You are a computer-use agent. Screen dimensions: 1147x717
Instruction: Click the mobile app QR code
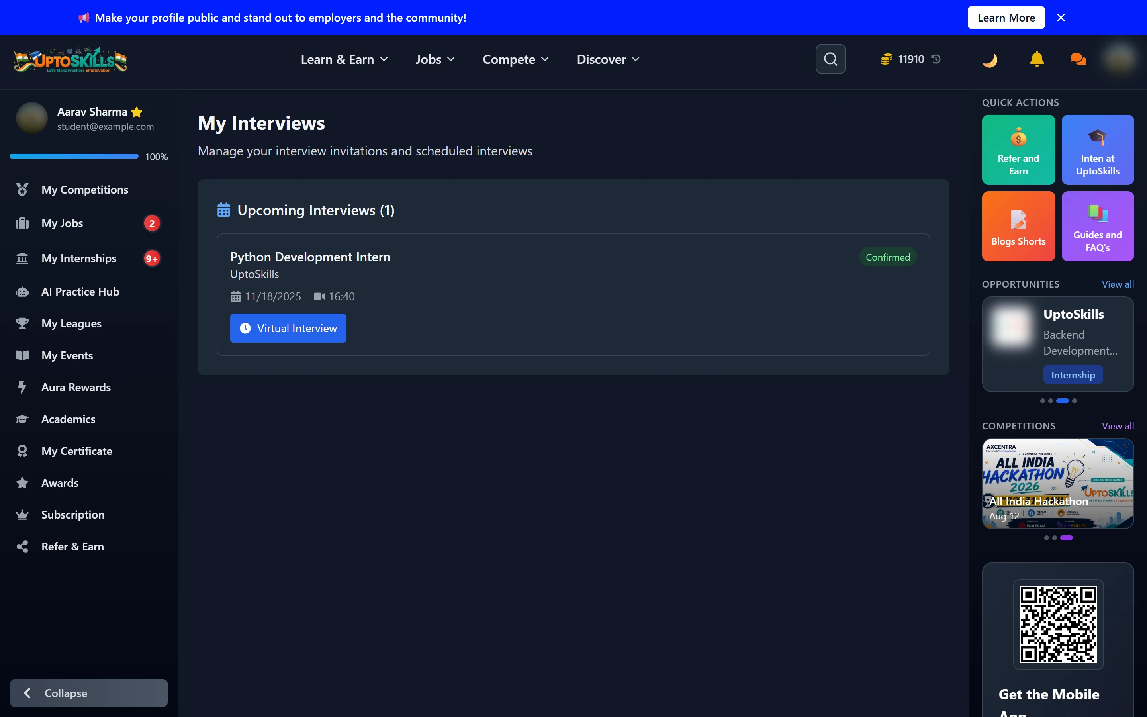pos(1058,625)
